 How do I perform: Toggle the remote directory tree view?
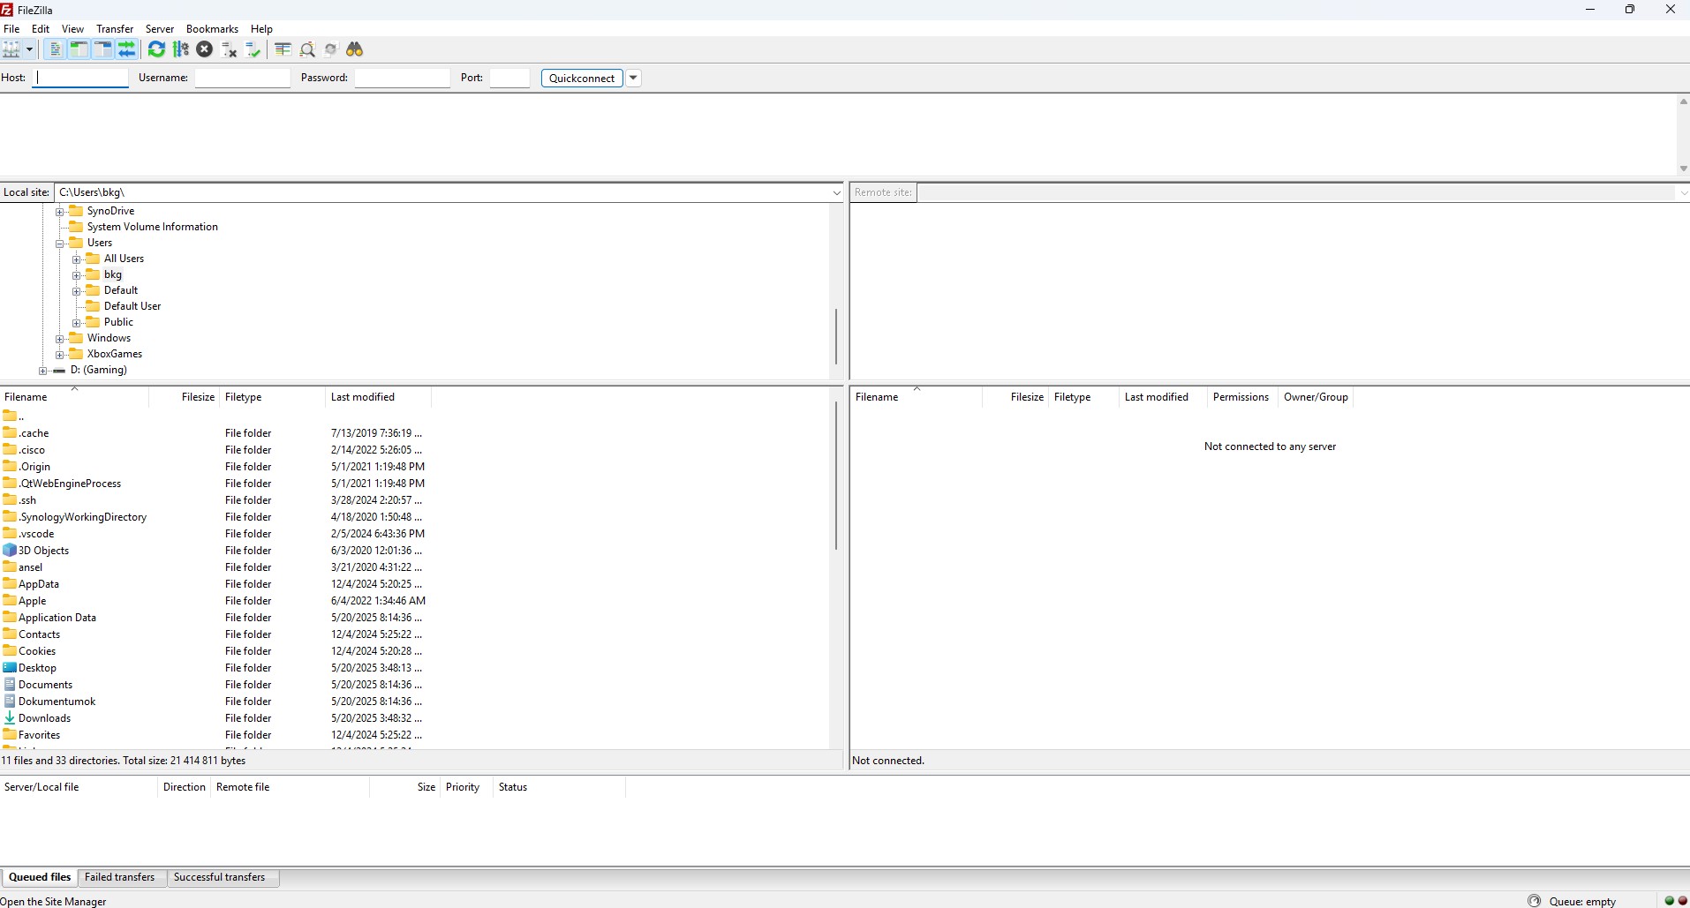pos(102,49)
